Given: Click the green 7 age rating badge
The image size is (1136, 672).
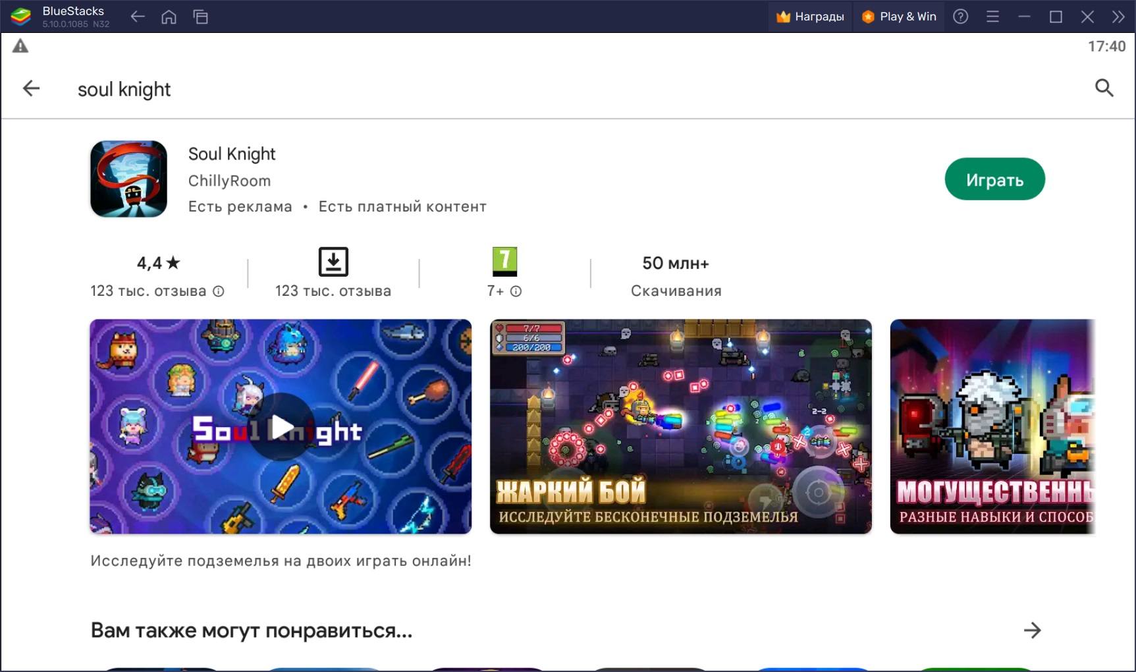Looking at the screenshot, I should (505, 262).
